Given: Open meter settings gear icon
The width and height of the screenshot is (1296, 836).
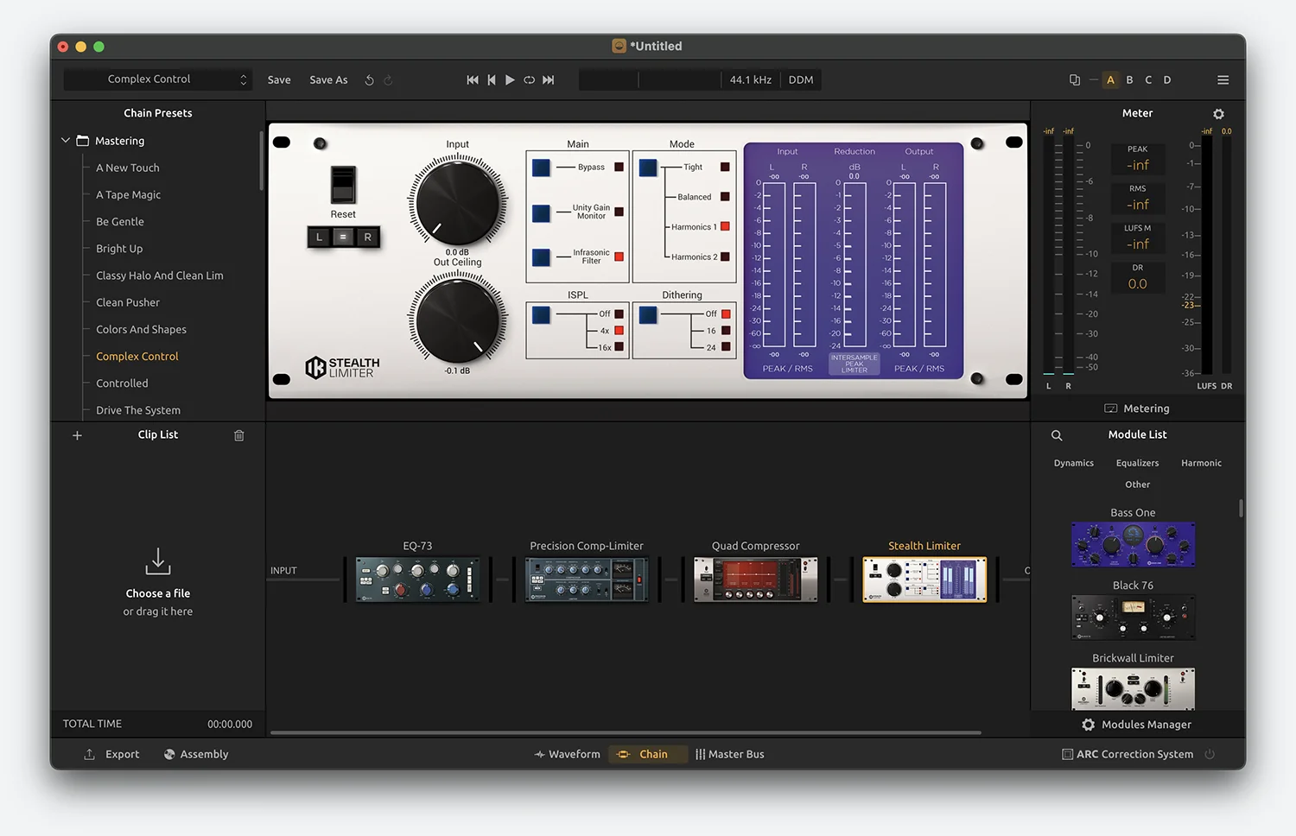Looking at the screenshot, I should 1218,114.
